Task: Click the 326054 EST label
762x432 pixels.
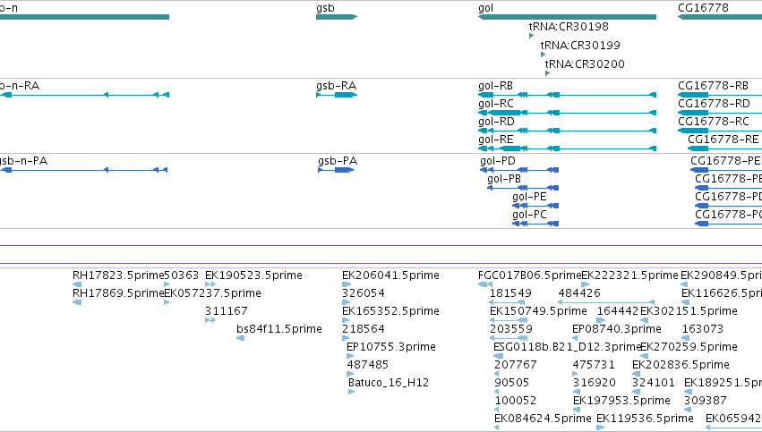Action: tap(364, 293)
